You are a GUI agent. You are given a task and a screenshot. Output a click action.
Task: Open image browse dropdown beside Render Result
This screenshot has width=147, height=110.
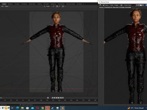122,5
